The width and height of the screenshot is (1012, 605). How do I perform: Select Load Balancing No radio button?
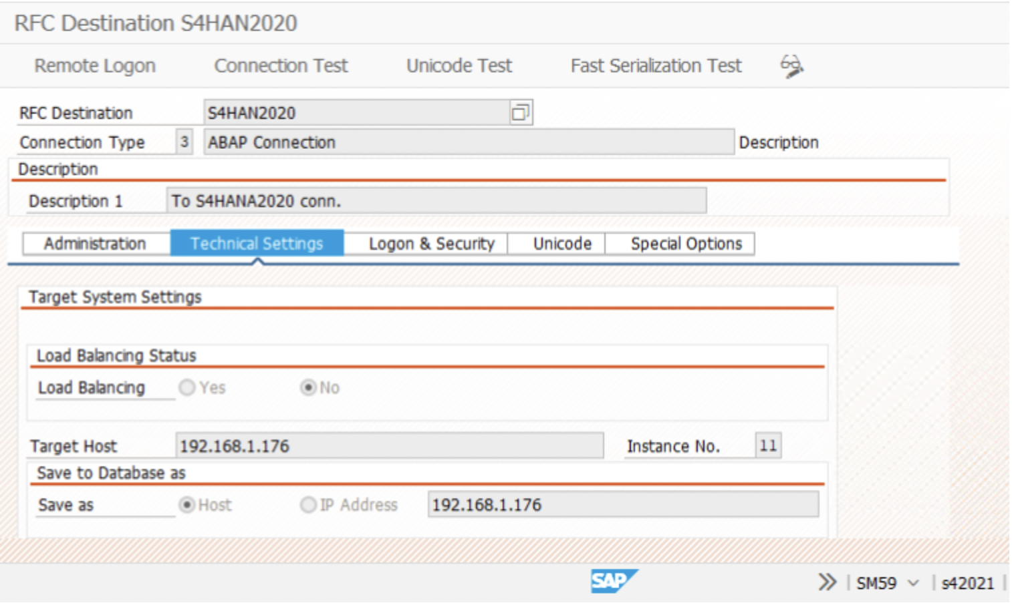click(308, 387)
